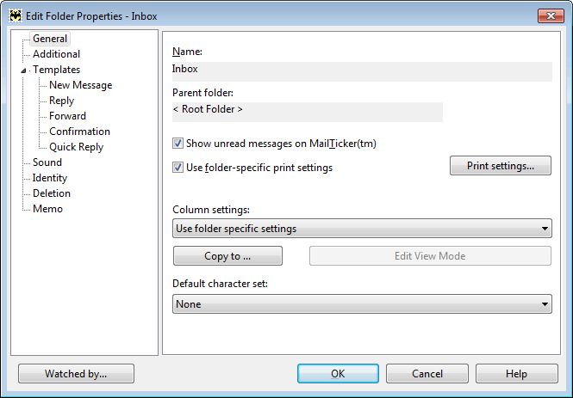Click the Copy to ... button

pos(227,256)
